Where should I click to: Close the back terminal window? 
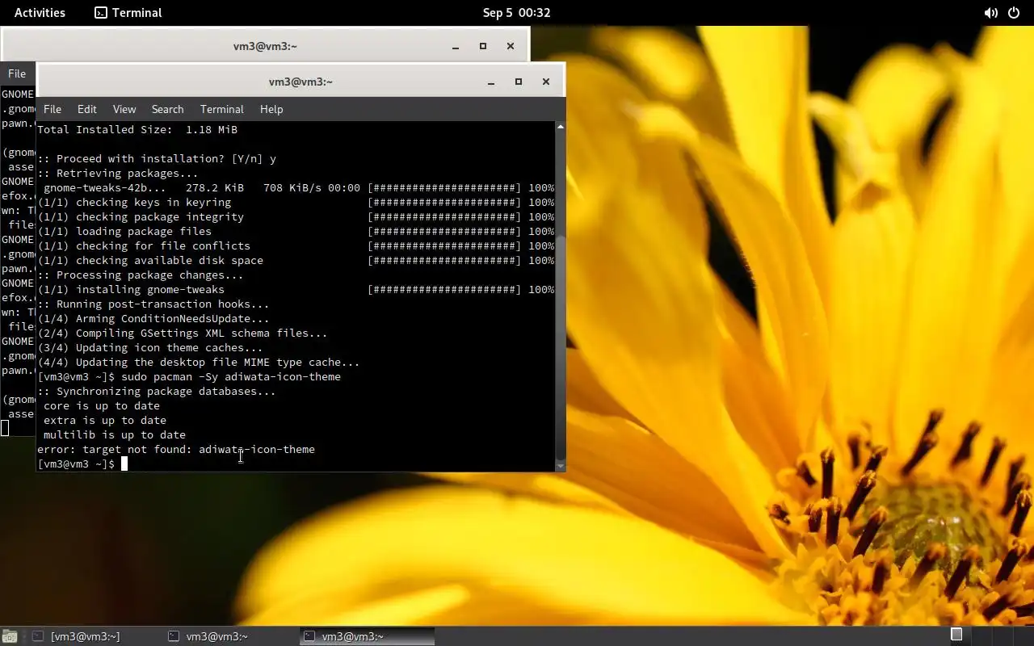pos(510,46)
